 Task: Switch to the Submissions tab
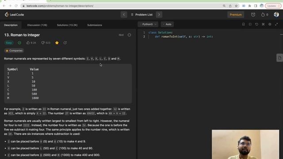[x=95, y=25]
